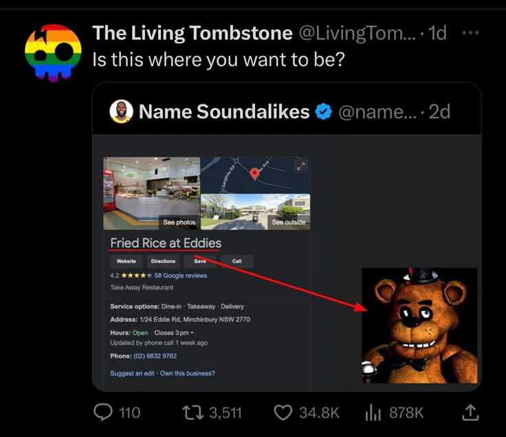
Task: Click the Directions button
Action: [x=163, y=262]
